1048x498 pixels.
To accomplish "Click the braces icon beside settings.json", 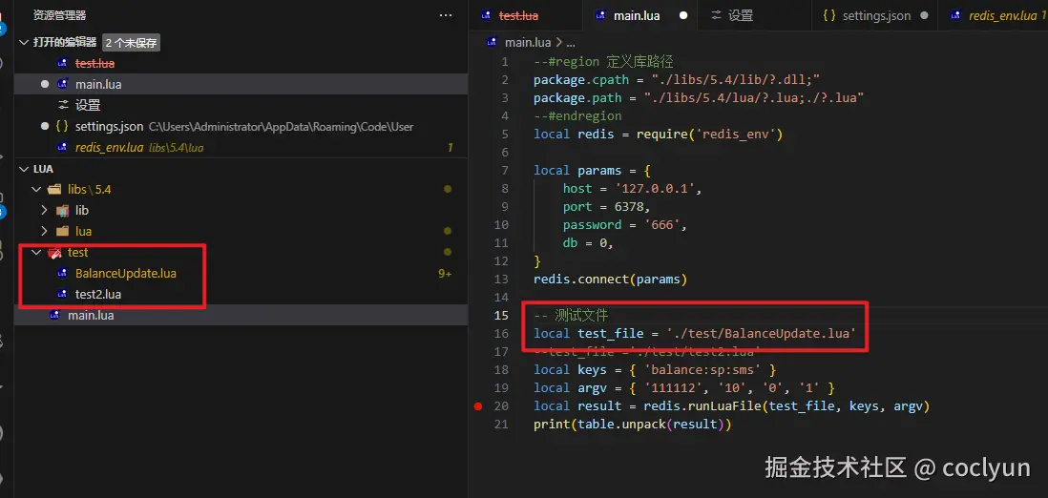I will pos(62,126).
